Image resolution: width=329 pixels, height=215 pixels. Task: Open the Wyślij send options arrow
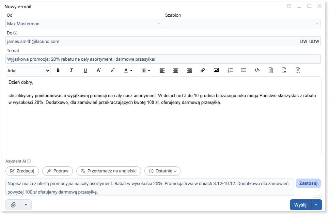click(317, 205)
